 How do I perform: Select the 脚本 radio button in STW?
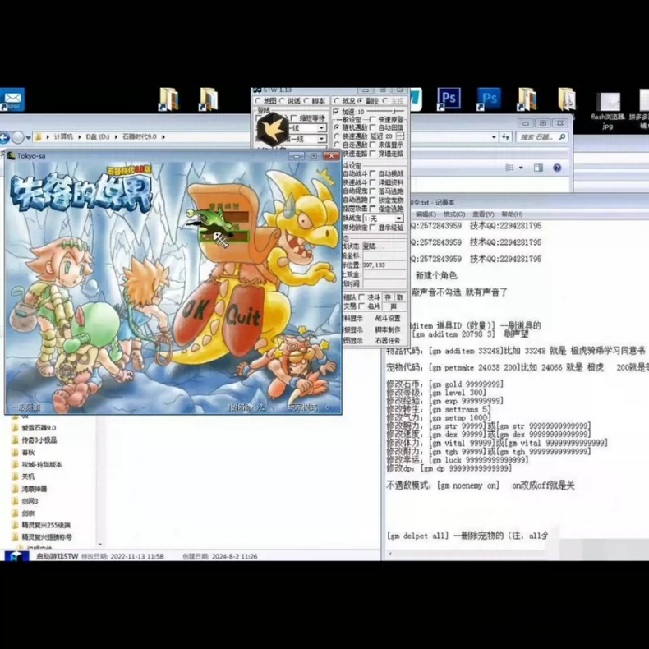tap(306, 100)
